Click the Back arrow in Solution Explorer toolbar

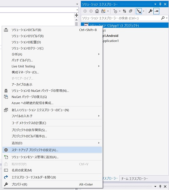(85, 11)
